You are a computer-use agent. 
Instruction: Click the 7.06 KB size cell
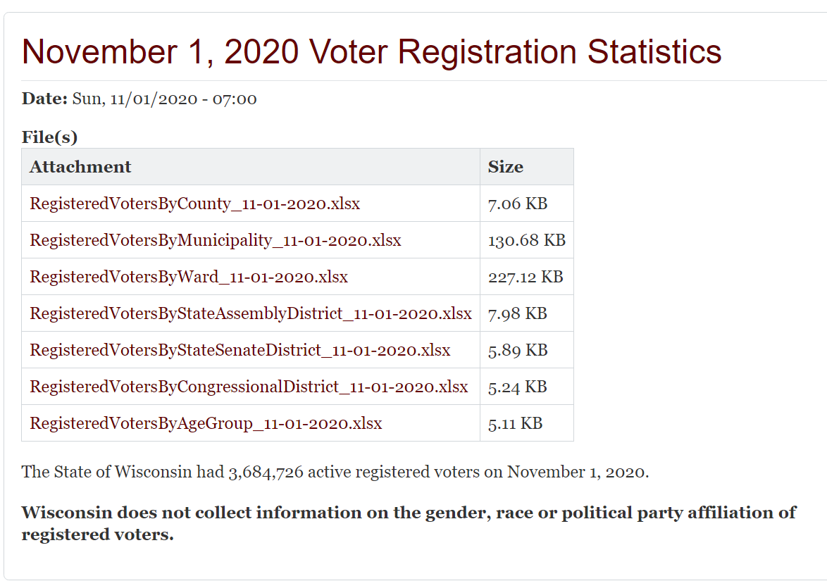point(517,204)
